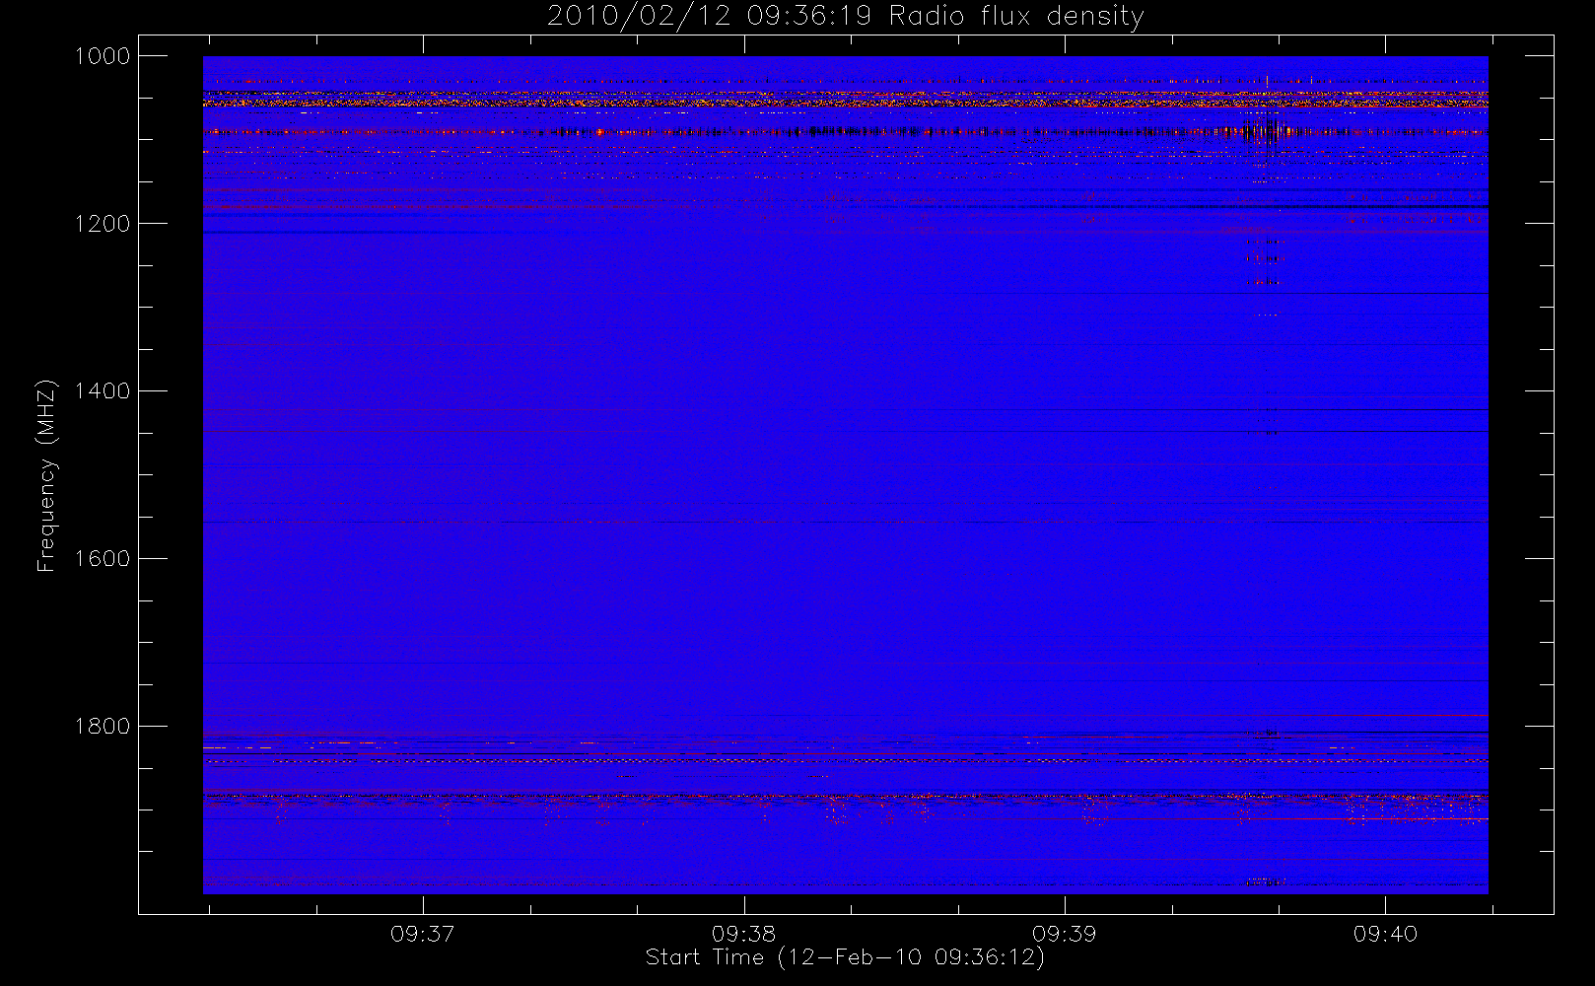Click the "Frequency (MHZ)" y-axis title
This screenshot has height=986, width=1595.
[46, 475]
